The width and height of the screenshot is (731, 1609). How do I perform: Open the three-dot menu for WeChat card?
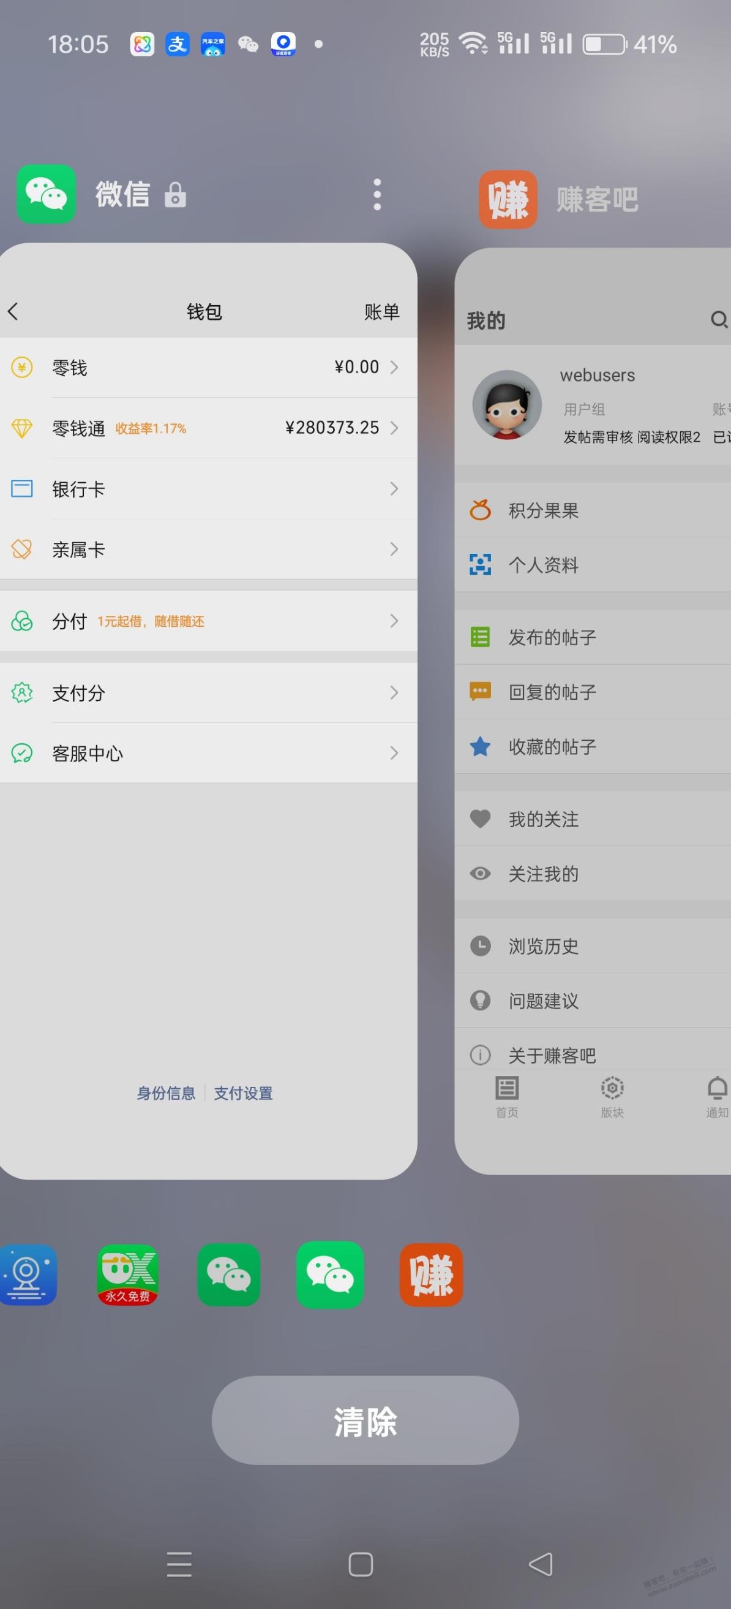point(377,194)
